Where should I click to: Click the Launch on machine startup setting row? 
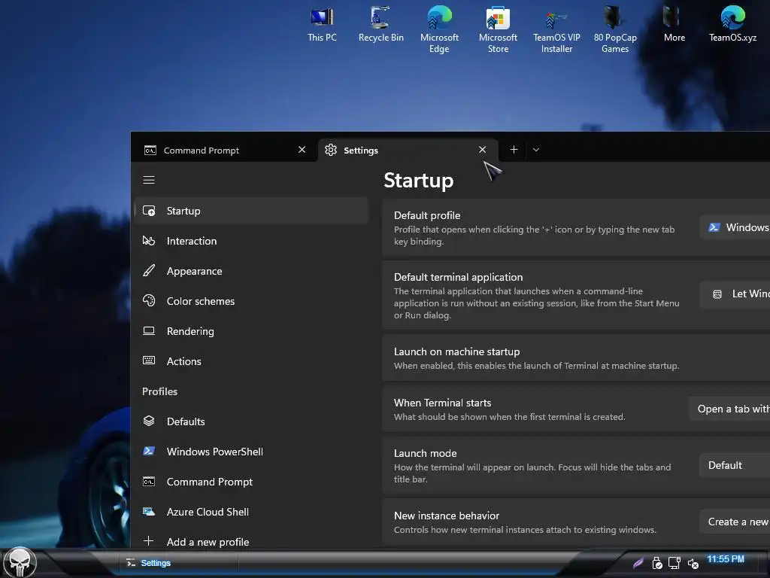point(576,358)
